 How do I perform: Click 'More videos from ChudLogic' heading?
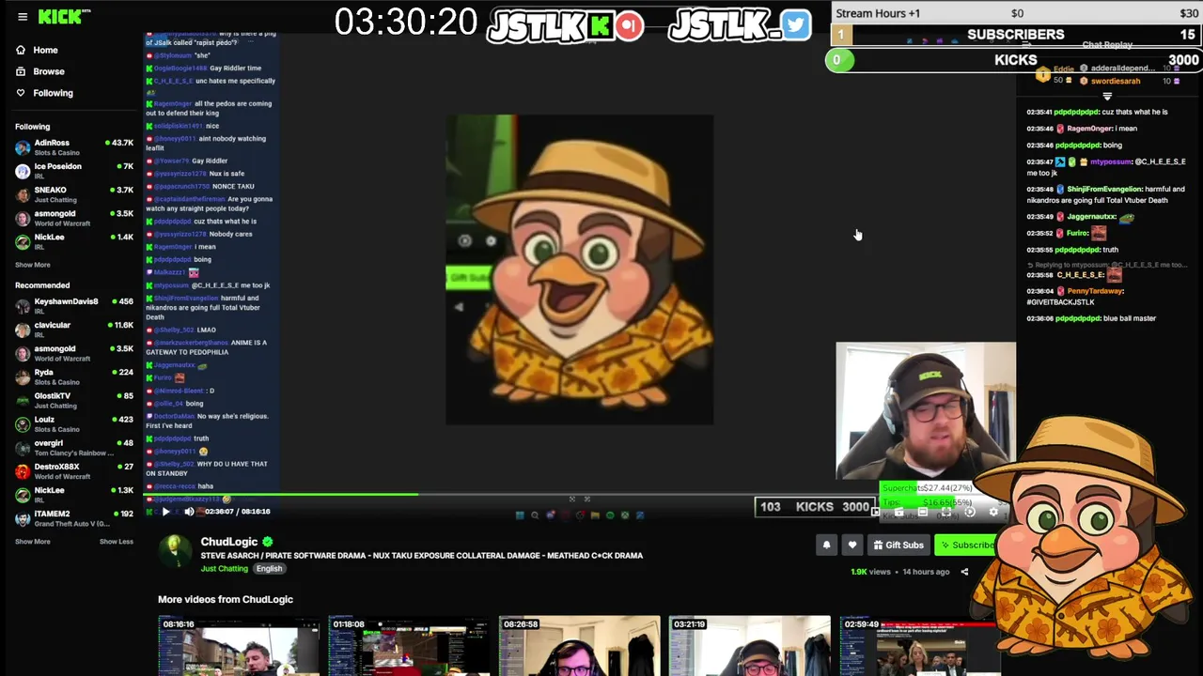click(x=226, y=599)
